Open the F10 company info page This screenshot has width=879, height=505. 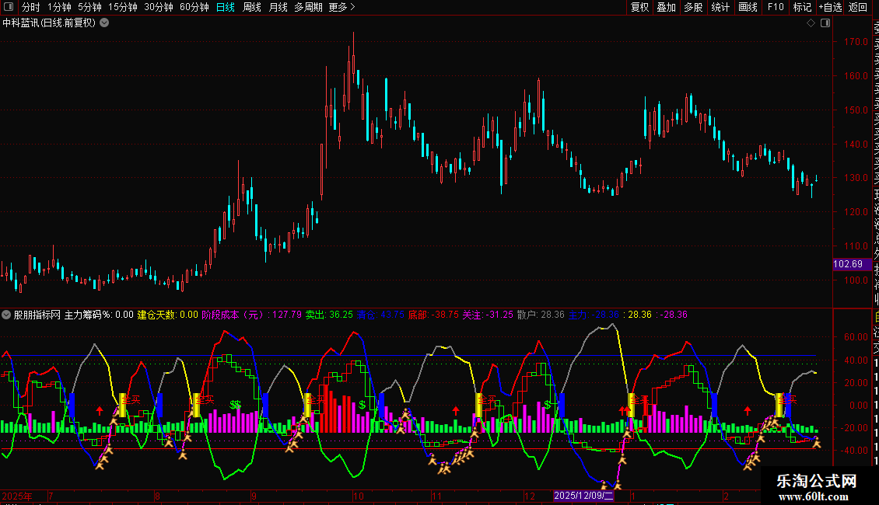point(776,7)
